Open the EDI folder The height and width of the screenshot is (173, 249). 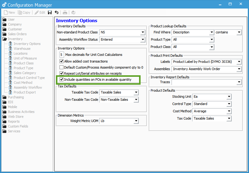pos(8,102)
